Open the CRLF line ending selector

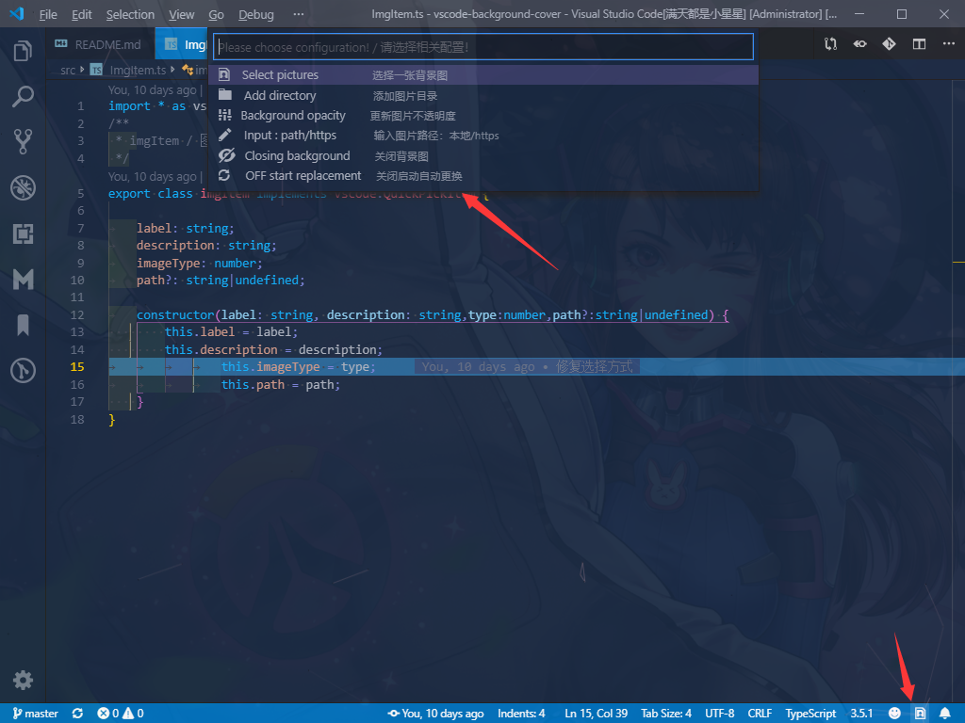click(x=760, y=714)
